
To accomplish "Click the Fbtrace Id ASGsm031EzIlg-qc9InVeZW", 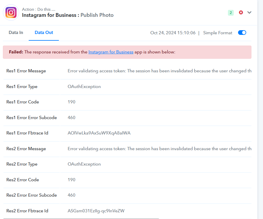I will 96,211.
